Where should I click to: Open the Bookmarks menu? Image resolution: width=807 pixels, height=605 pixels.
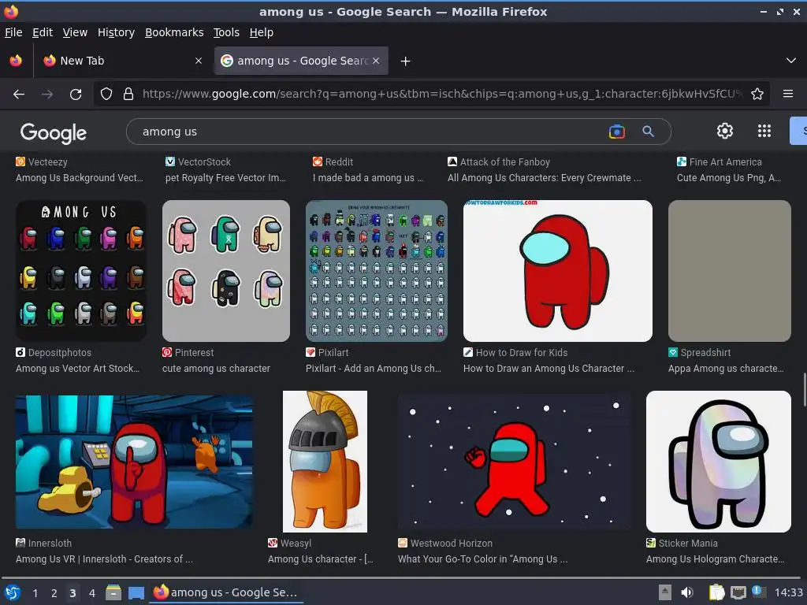(x=174, y=32)
